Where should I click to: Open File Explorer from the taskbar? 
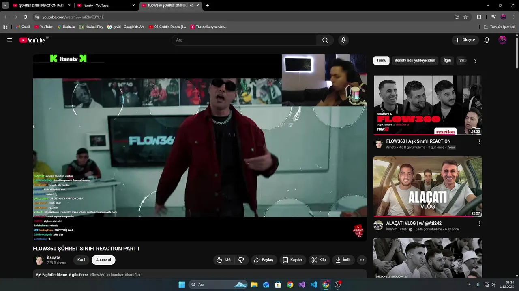[254, 285]
